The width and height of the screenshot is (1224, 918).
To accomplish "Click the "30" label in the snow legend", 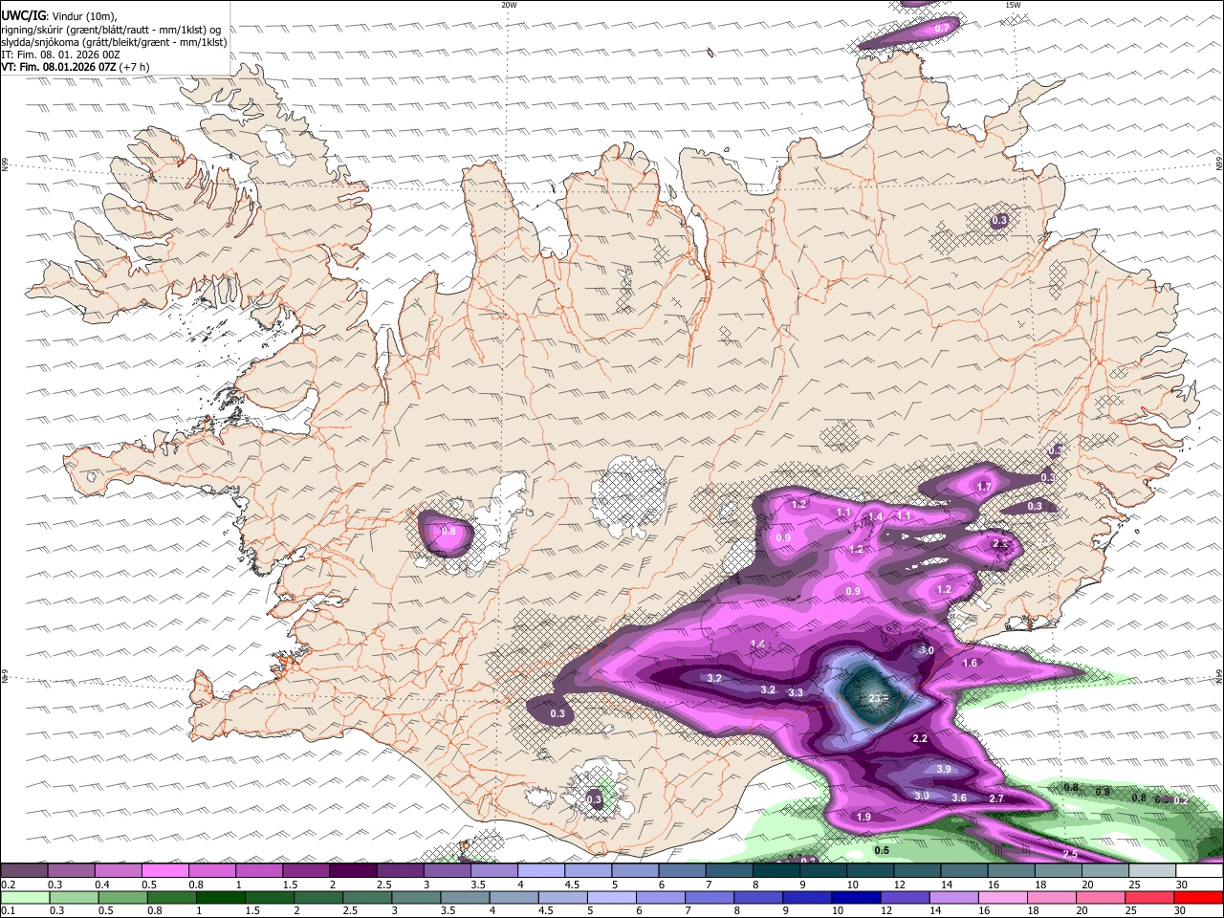I will [1181, 885].
